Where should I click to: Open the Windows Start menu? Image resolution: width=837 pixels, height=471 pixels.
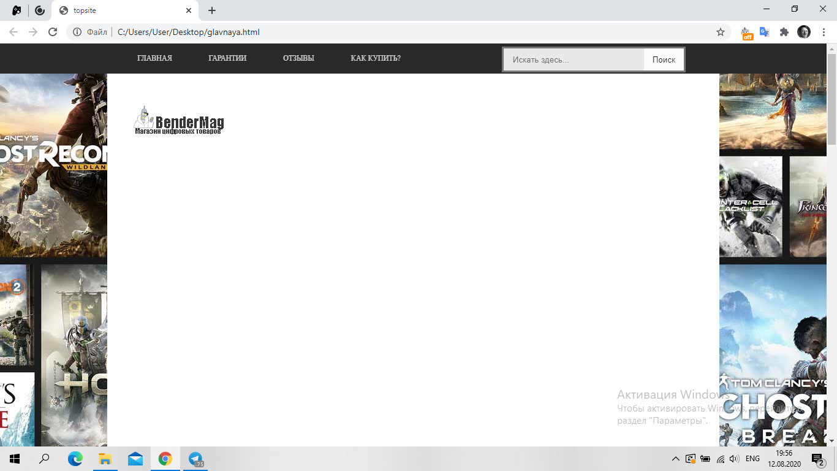pyautogui.click(x=15, y=459)
